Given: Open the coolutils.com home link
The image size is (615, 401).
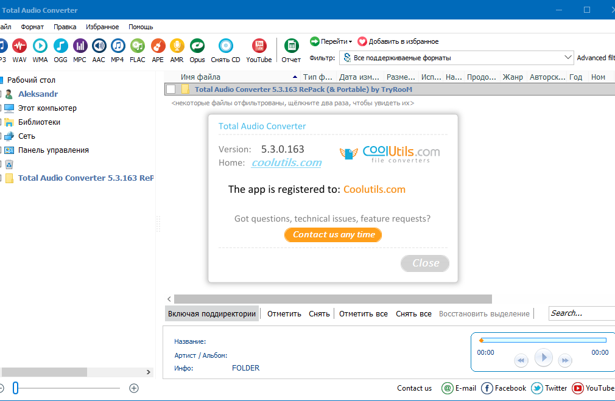Looking at the screenshot, I should 286,162.
